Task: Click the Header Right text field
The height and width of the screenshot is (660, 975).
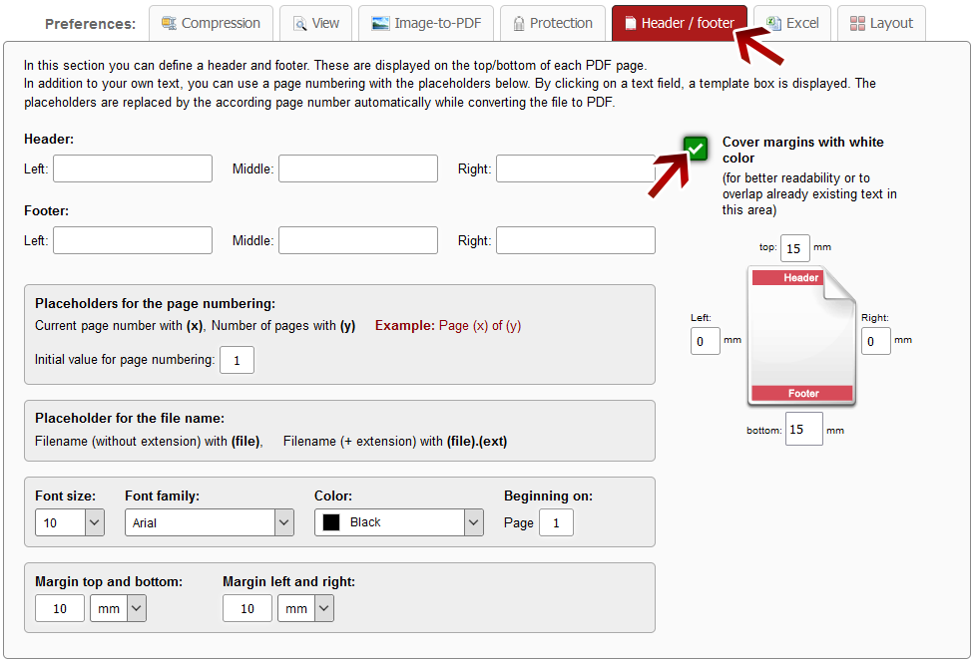Action: pos(575,168)
